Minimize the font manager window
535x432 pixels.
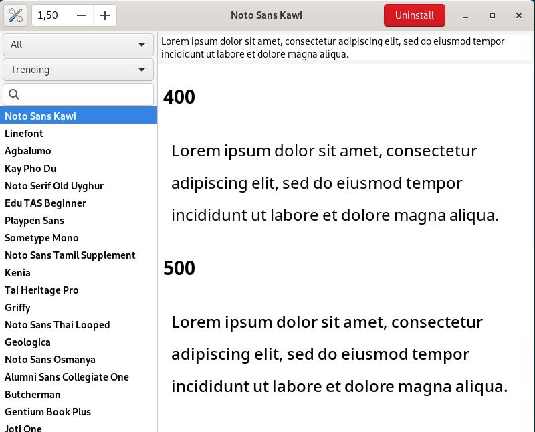(465, 15)
